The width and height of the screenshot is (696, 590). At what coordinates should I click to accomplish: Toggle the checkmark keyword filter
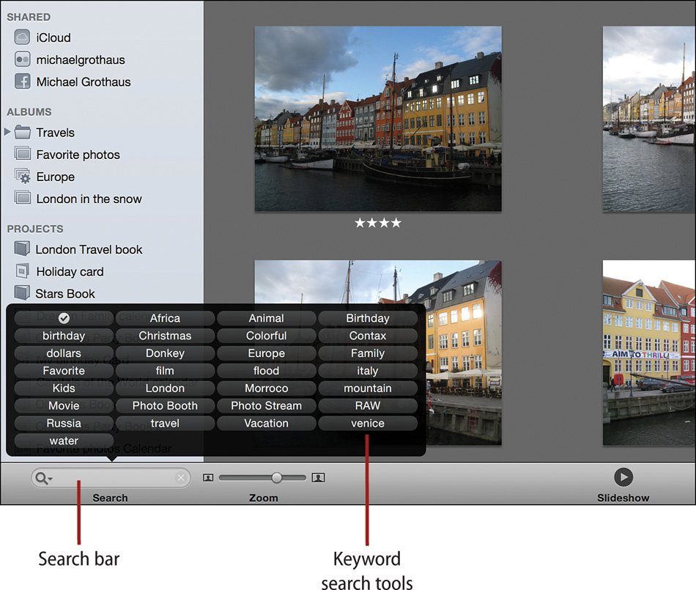64,318
